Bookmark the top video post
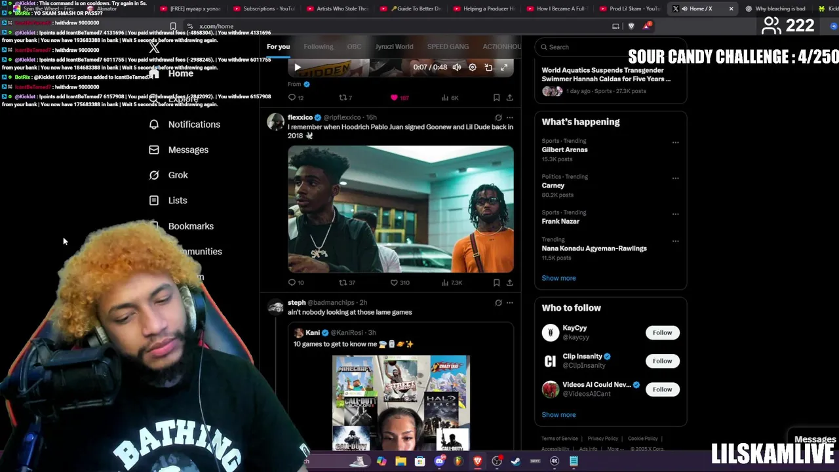The width and height of the screenshot is (839, 472). point(496,98)
